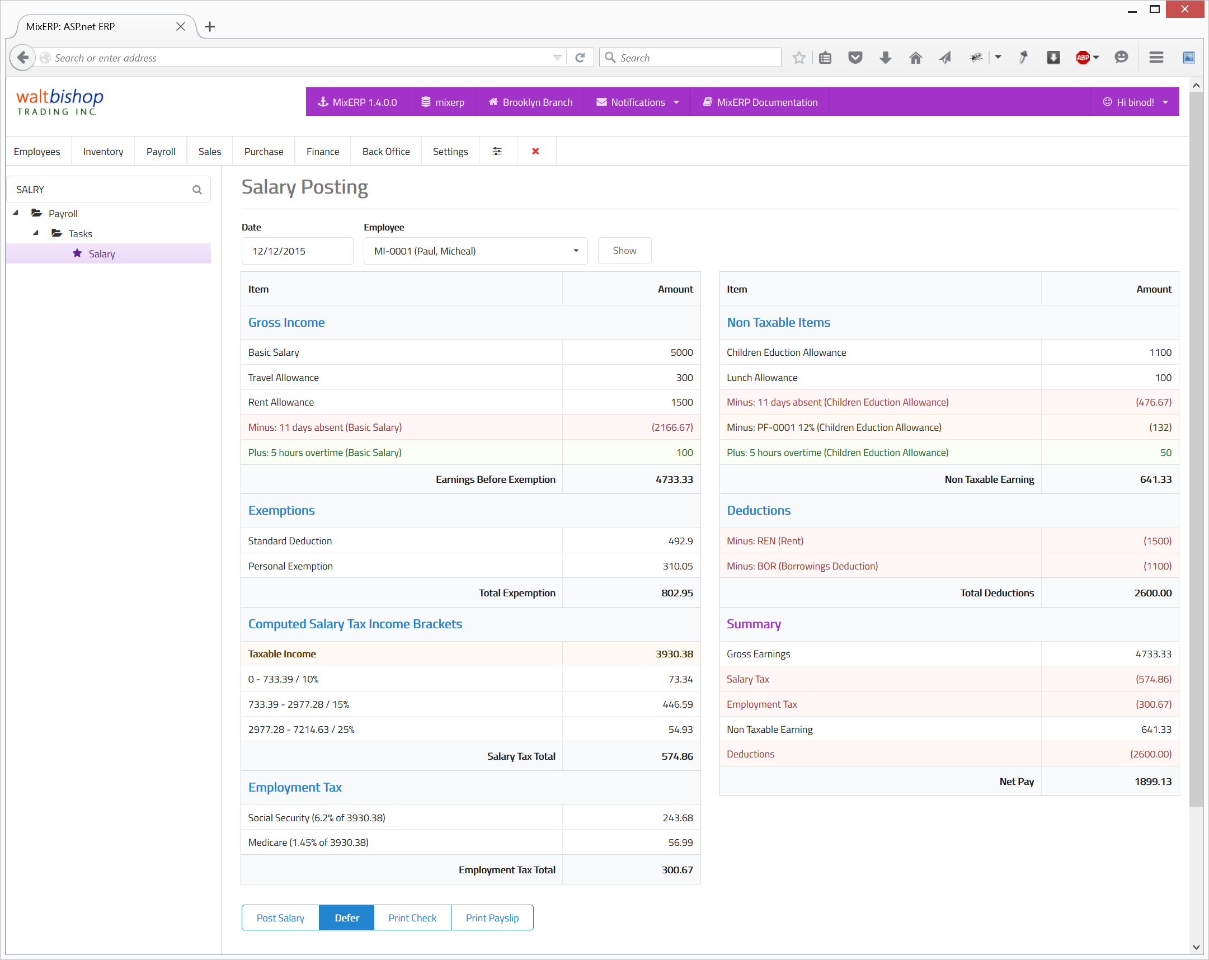The width and height of the screenshot is (1209, 960).
Task: Collapse the Payroll tree node
Action: [16, 213]
